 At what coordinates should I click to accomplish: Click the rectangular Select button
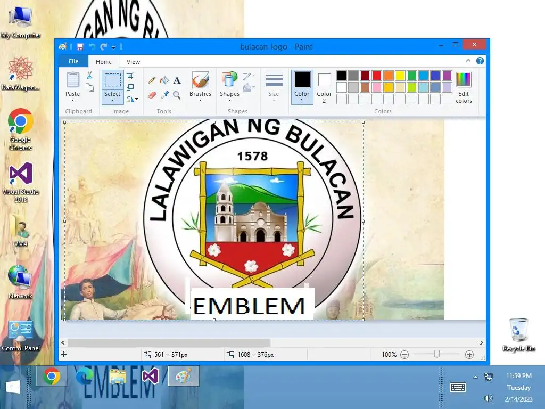pyautogui.click(x=113, y=80)
